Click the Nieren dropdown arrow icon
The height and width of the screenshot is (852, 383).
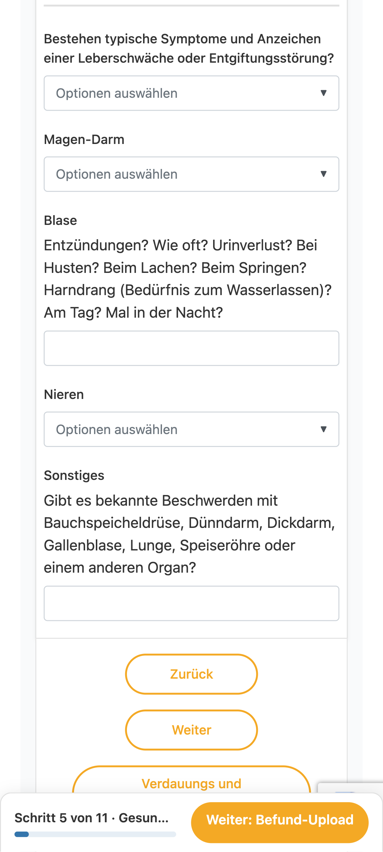coord(324,429)
